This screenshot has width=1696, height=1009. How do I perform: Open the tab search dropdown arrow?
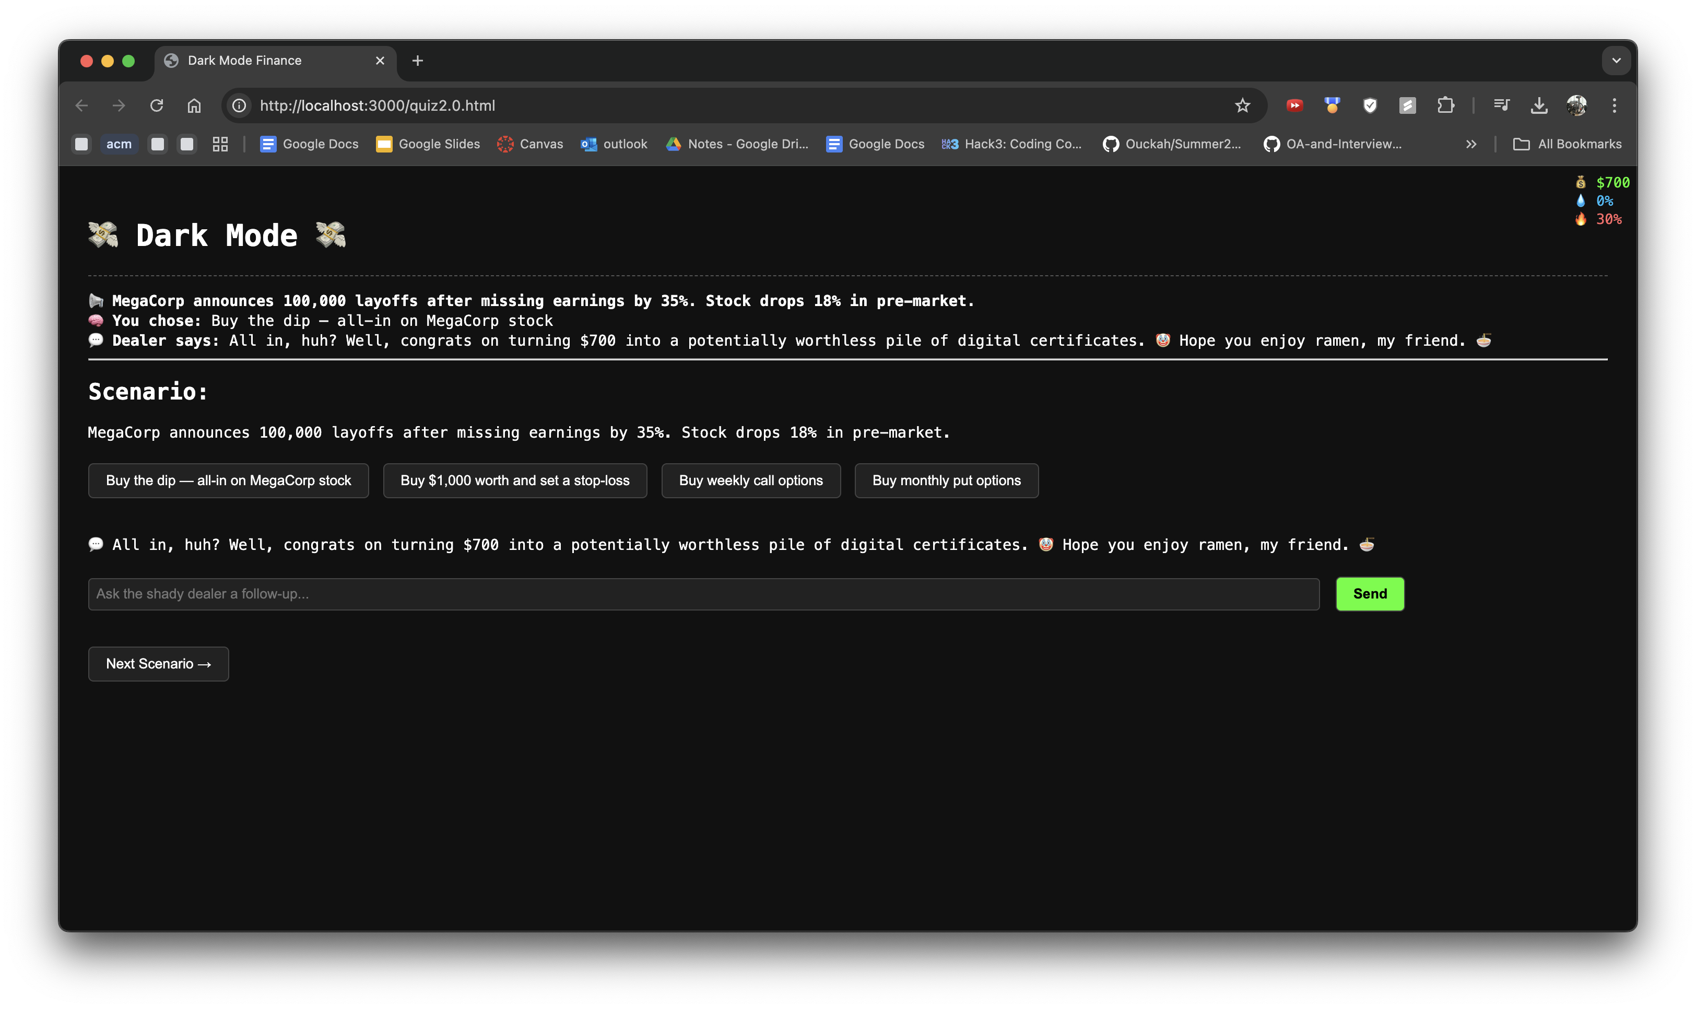(1616, 61)
